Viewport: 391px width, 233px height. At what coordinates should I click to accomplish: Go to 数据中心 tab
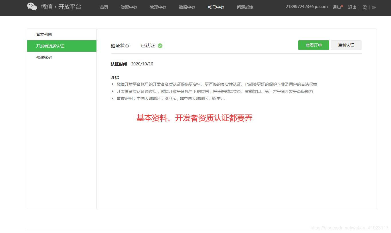[187, 7]
